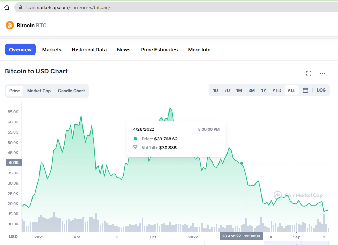338x245 pixels.
Task: Open the chart three-dot options menu
Action: (x=323, y=73)
